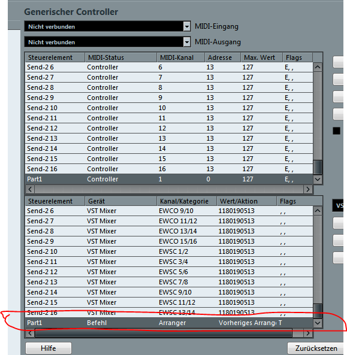The image size is (347, 355).
Task: Click the Hilfe button
Action: pyautogui.click(x=49, y=348)
